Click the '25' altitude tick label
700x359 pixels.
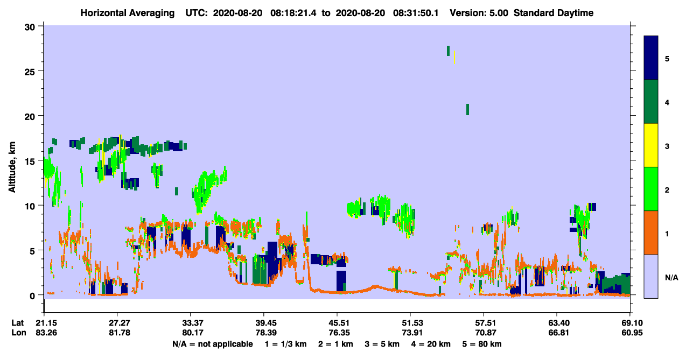pyautogui.click(x=29, y=71)
